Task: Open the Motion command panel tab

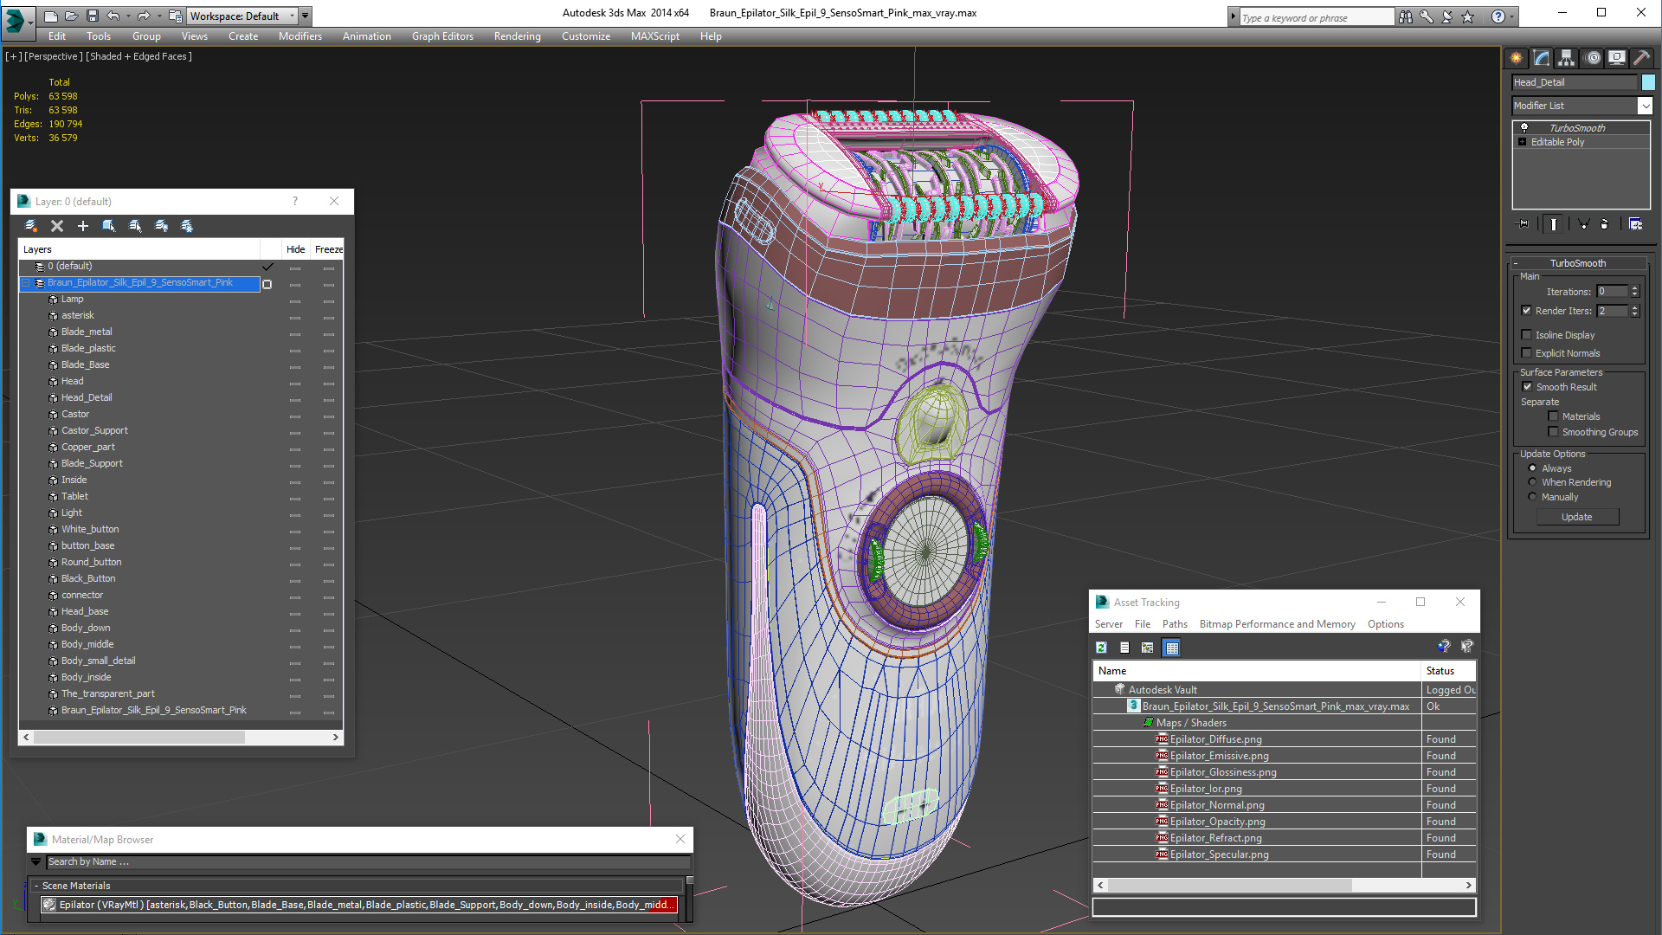Action: pyautogui.click(x=1593, y=58)
